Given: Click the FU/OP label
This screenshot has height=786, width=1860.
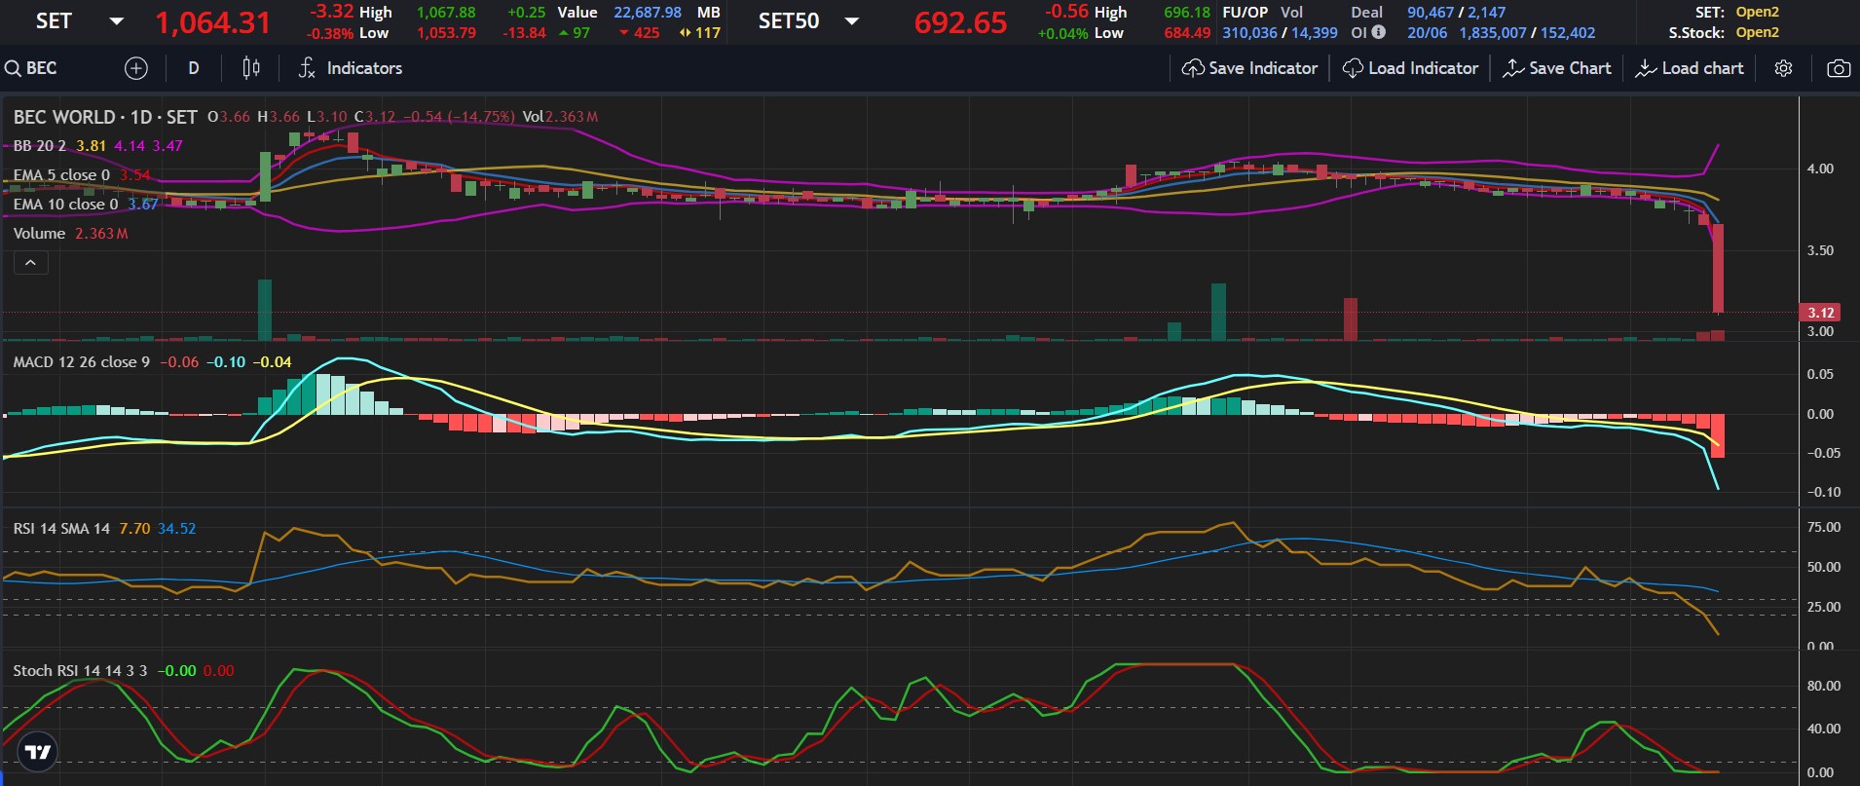Looking at the screenshot, I should coord(1246,13).
